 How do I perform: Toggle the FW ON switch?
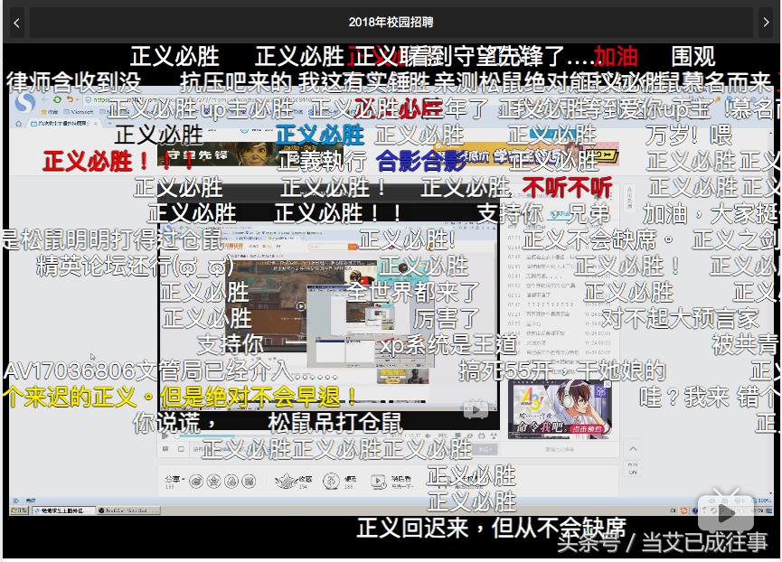(633, 470)
